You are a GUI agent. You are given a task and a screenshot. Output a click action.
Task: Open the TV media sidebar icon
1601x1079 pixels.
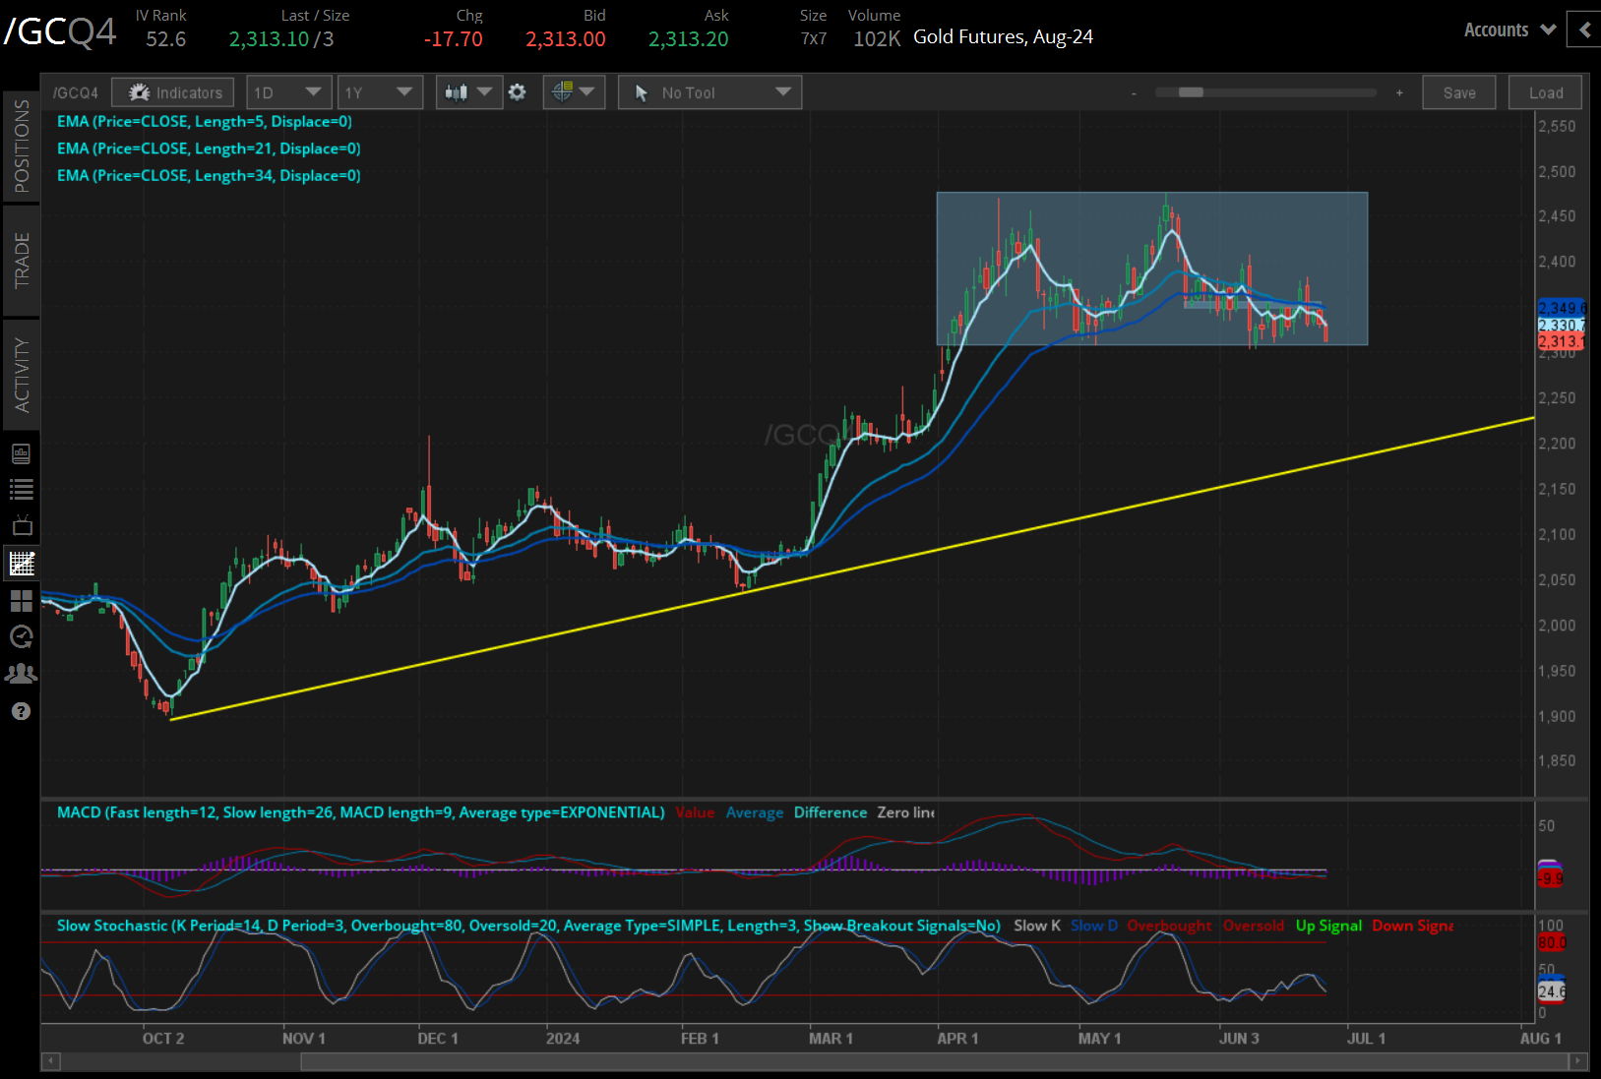[21, 525]
